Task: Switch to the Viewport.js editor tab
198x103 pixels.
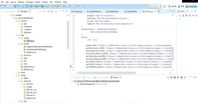Action: 77,11
